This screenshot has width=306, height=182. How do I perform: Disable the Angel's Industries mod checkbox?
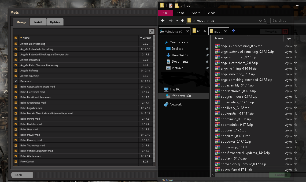click(x=16, y=60)
